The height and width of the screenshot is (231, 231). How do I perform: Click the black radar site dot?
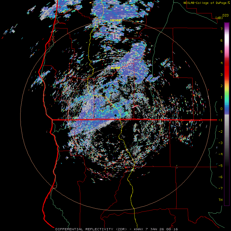pyautogui.click(x=116, y=115)
